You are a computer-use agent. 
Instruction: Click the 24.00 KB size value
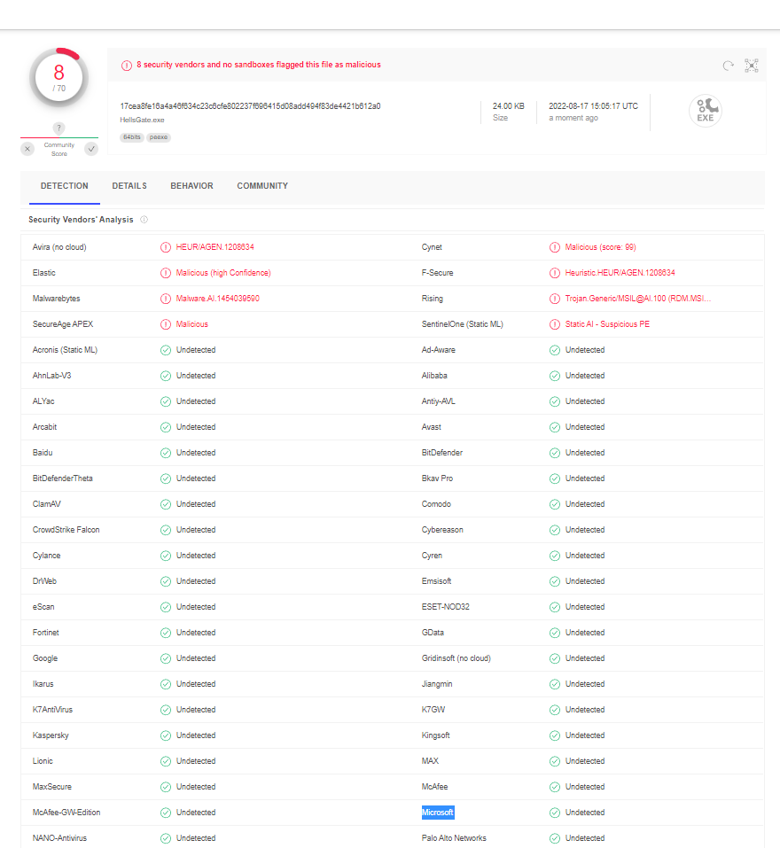point(509,106)
